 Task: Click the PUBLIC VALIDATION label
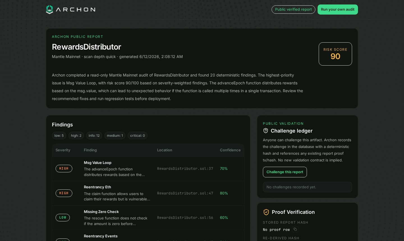coord(283,124)
